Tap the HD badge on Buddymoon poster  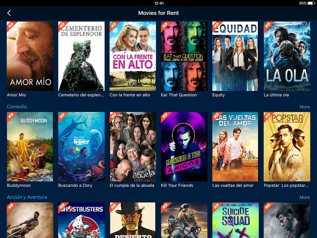(11, 116)
